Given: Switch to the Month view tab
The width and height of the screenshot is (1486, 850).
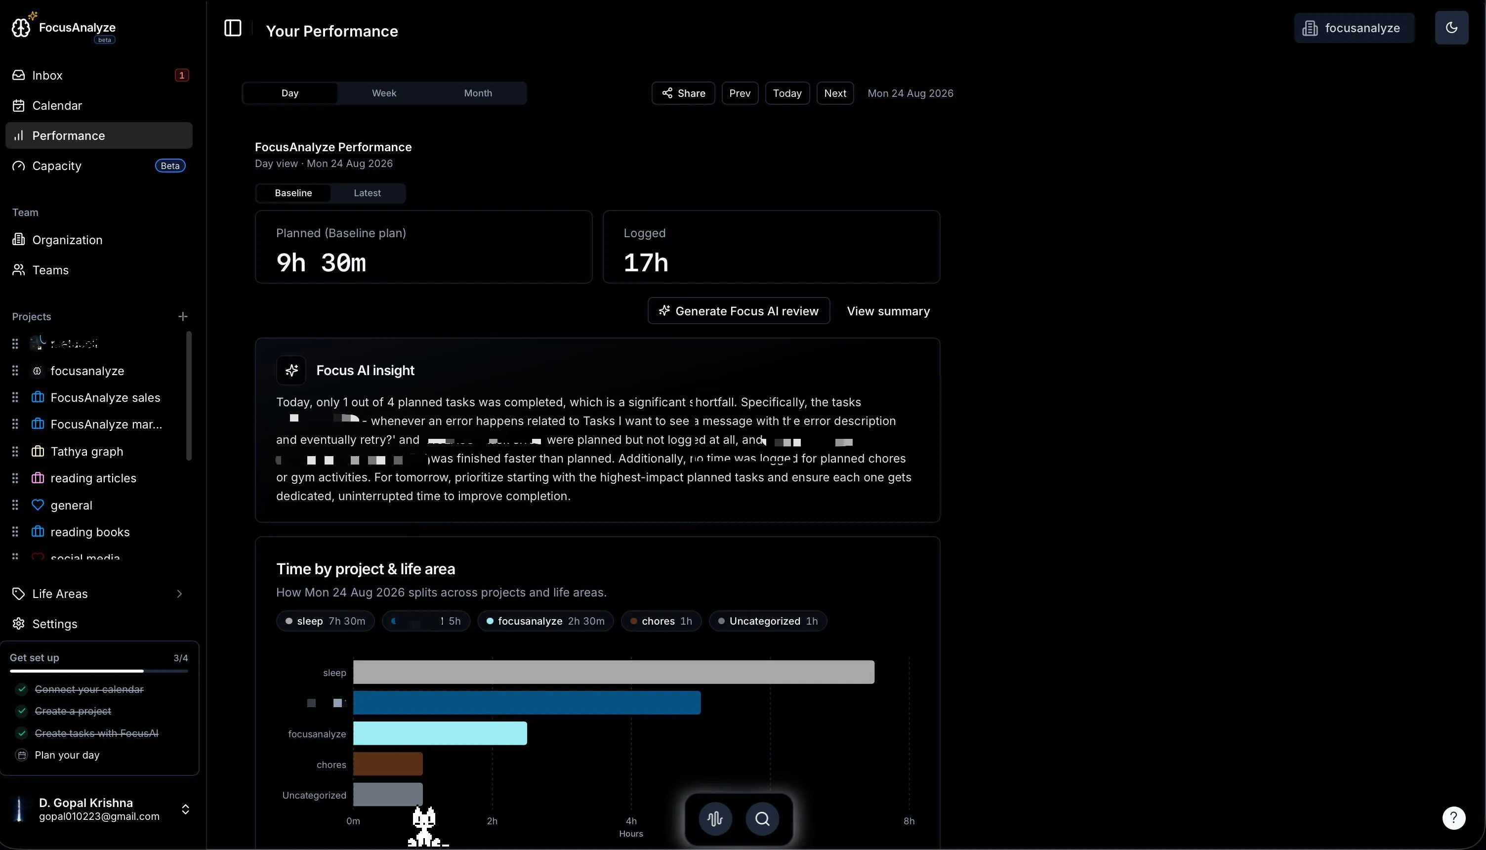Looking at the screenshot, I should pyautogui.click(x=478, y=93).
